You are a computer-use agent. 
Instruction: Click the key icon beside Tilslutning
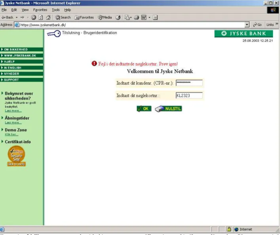(x=54, y=34)
